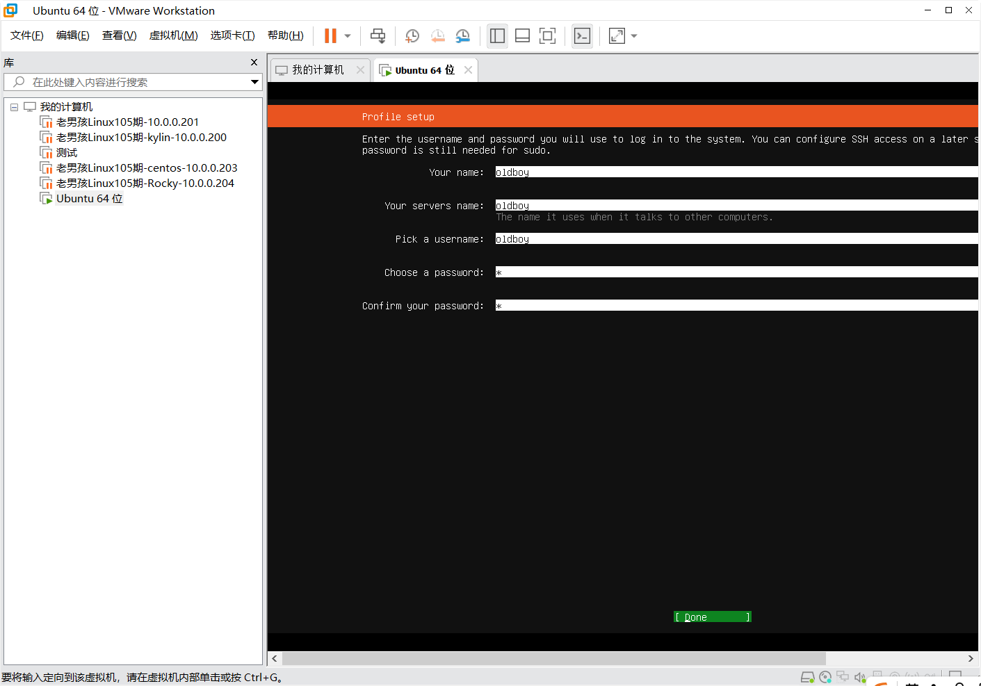Click the CD/DVD drive status icon

825,678
